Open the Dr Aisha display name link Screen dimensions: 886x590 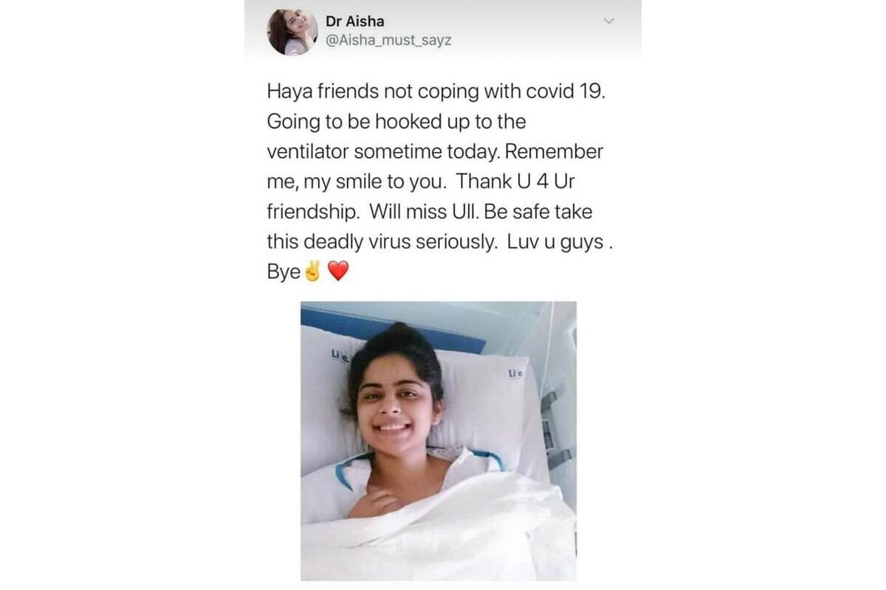click(x=354, y=21)
